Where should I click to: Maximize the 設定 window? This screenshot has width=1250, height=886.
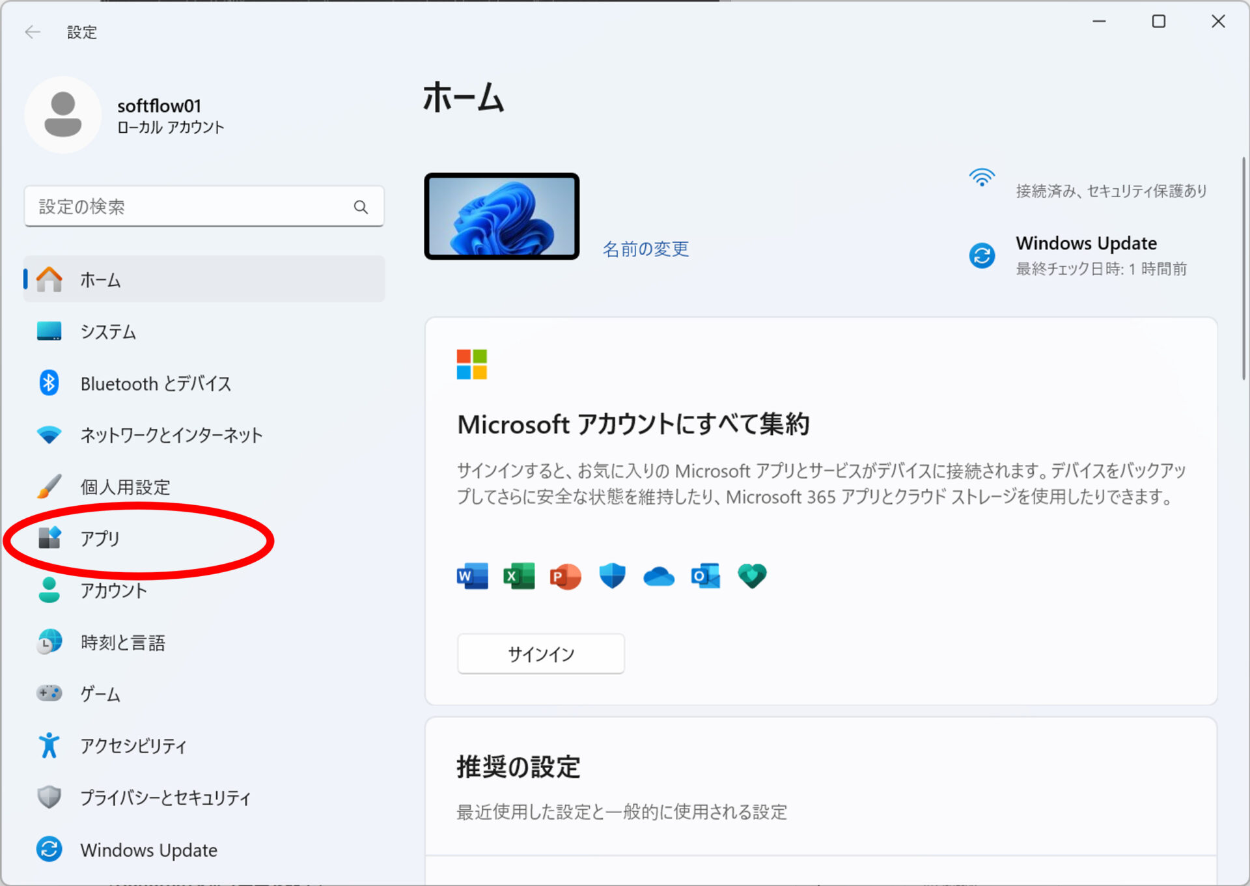click(1158, 21)
